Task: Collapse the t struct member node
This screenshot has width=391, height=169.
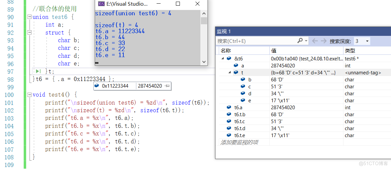Action: pos(229,72)
